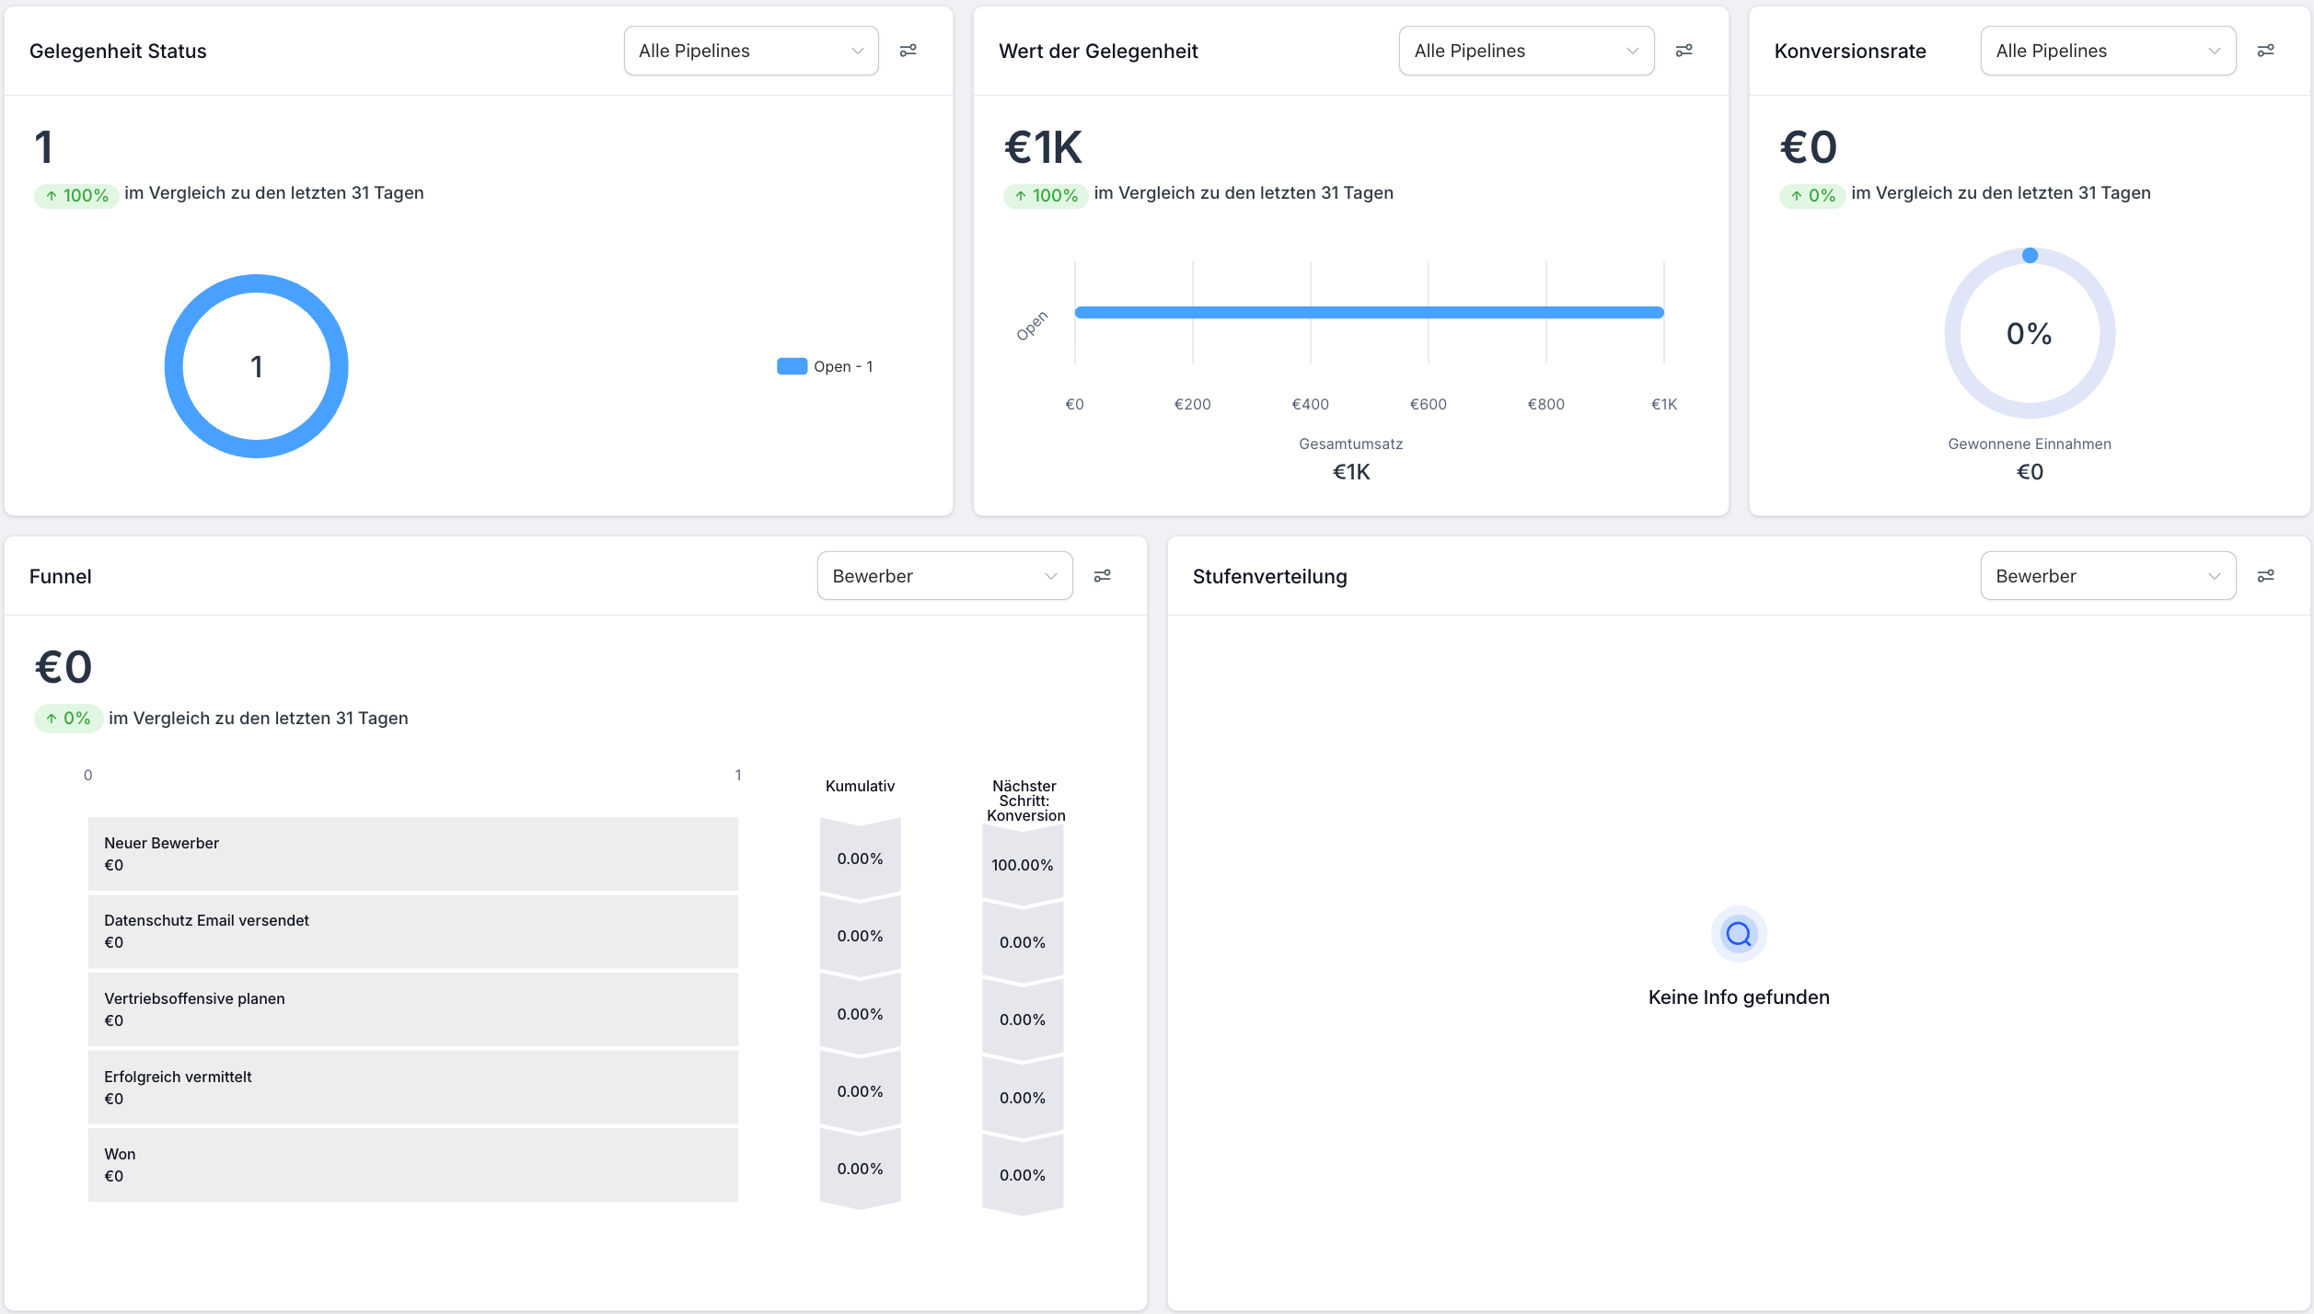The width and height of the screenshot is (2314, 1314).
Task: Open filter settings on Wert der Gelegenheit widget
Action: click(x=1685, y=51)
